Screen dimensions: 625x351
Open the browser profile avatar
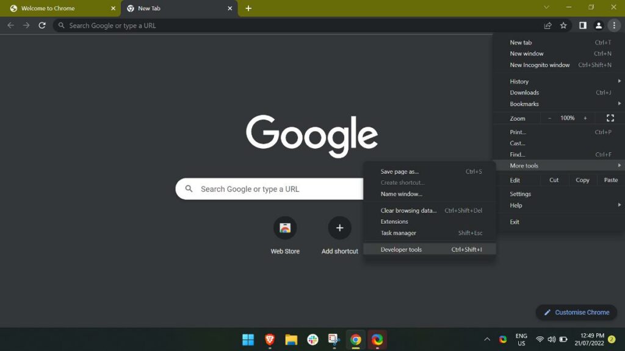tap(599, 26)
